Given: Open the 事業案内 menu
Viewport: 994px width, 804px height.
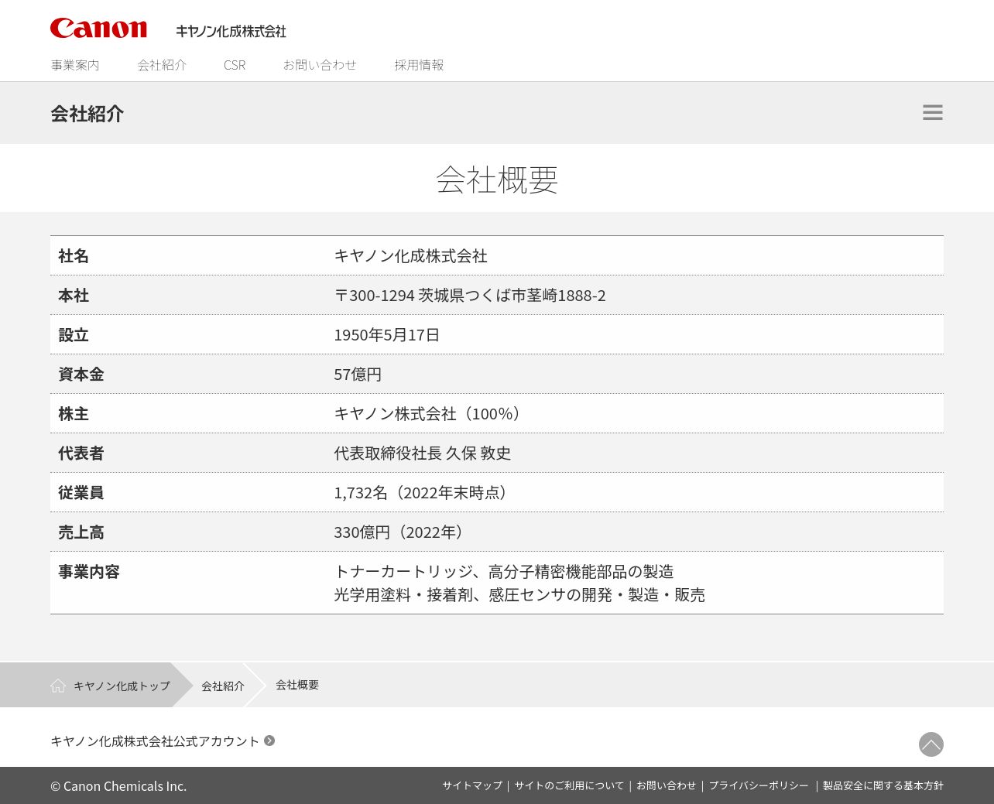Looking at the screenshot, I should point(75,65).
